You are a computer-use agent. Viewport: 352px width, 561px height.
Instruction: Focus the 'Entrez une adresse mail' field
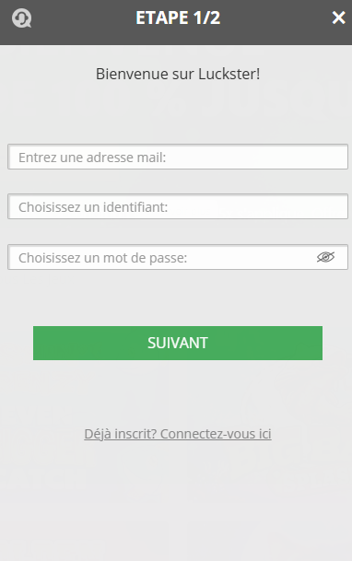[178, 157]
